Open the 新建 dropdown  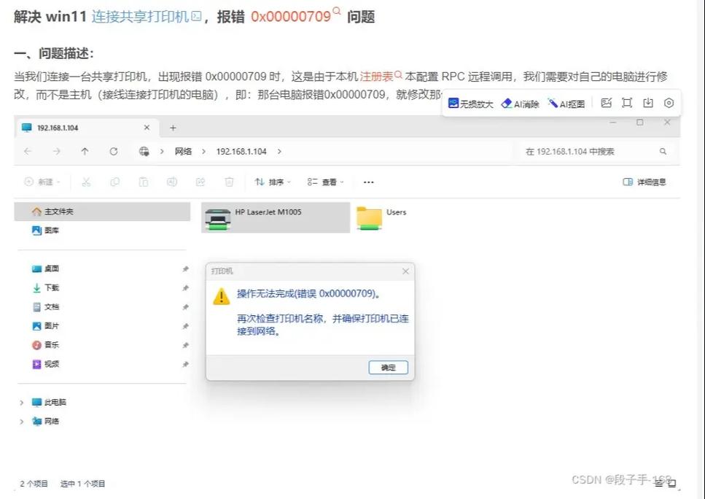(x=42, y=182)
